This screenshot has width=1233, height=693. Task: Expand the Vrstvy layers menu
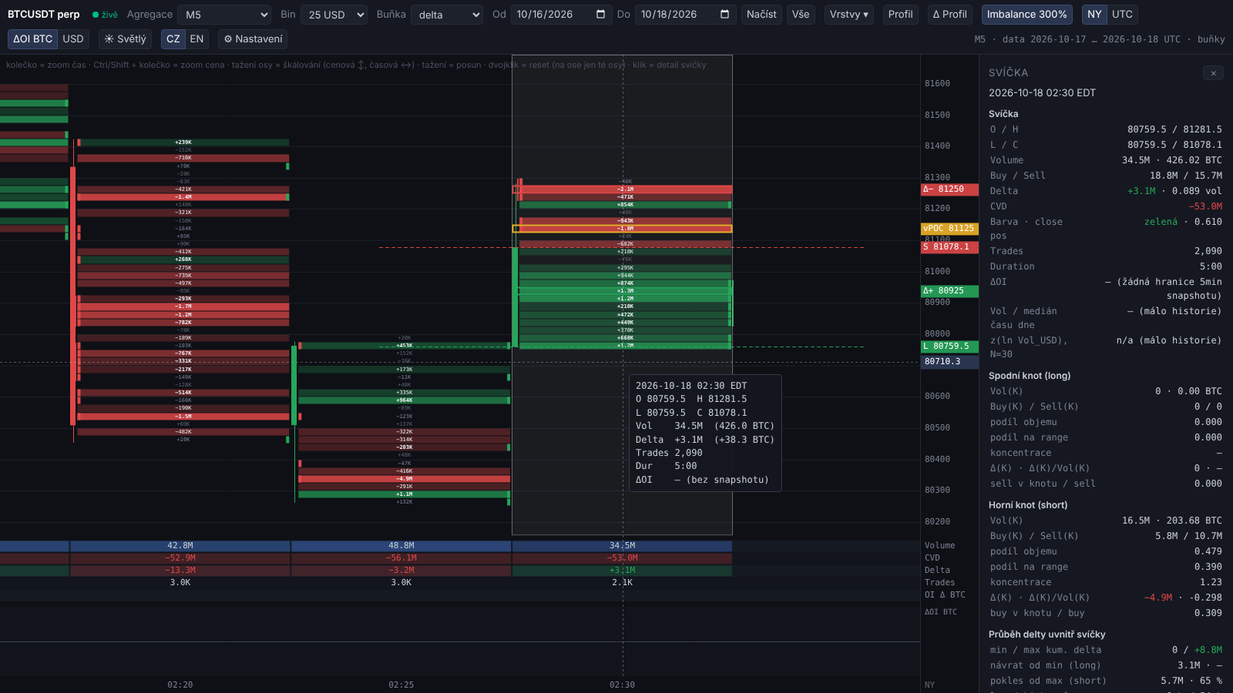(848, 15)
